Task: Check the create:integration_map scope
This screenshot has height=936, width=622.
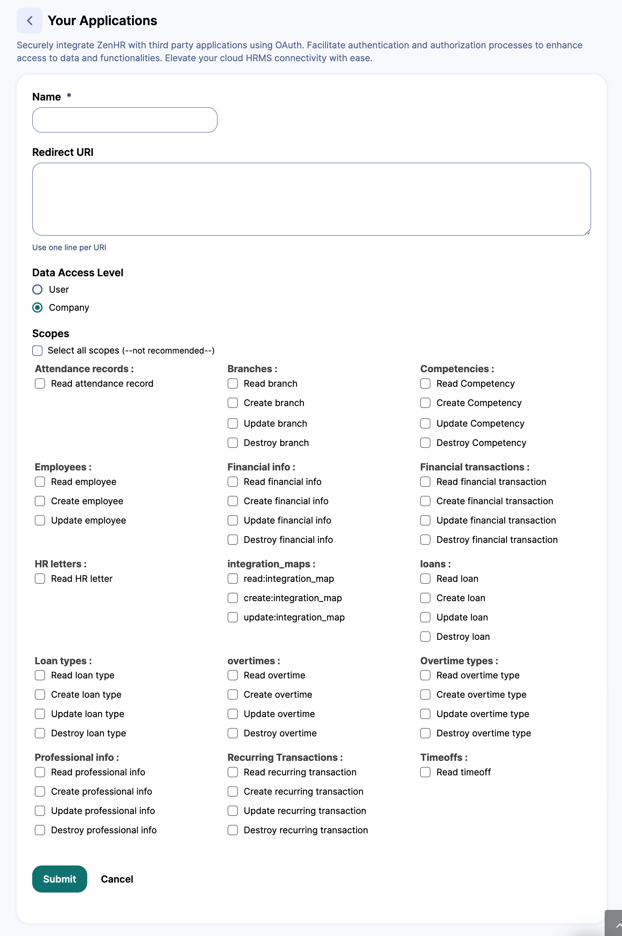Action: tap(233, 598)
